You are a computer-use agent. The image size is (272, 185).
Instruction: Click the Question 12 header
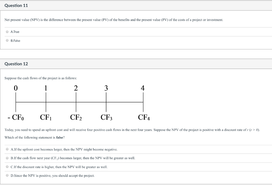[16, 64]
